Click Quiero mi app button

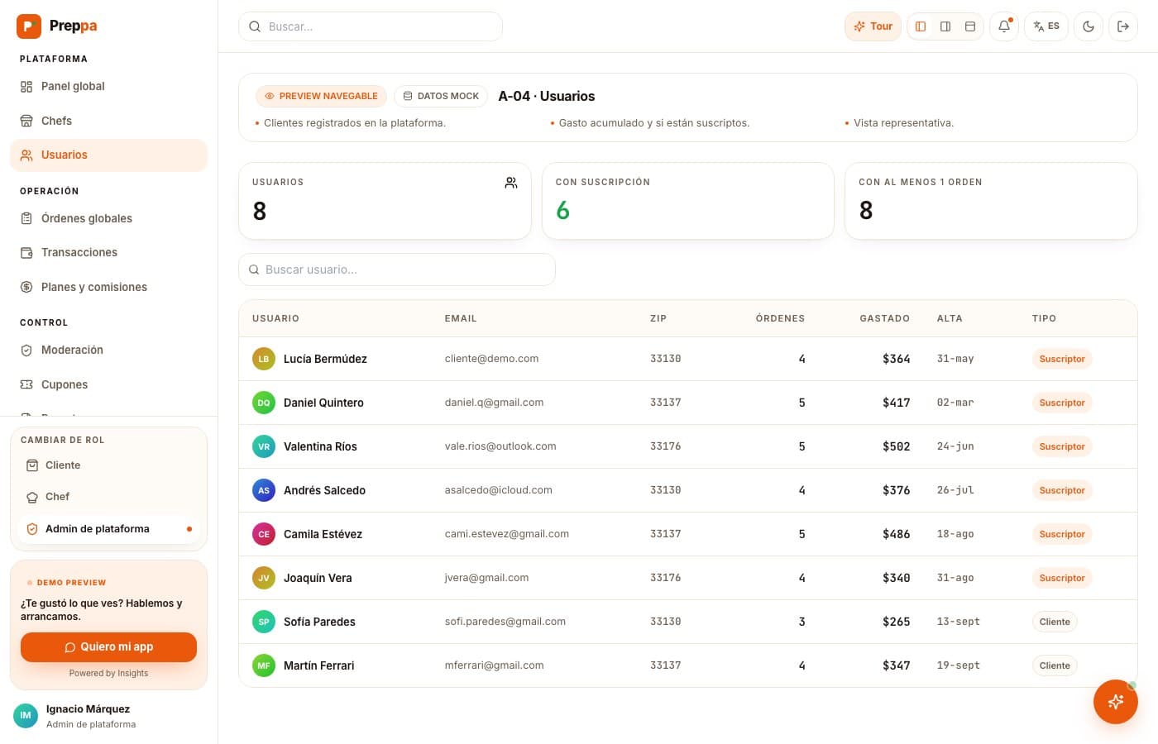tap(108, 647)
